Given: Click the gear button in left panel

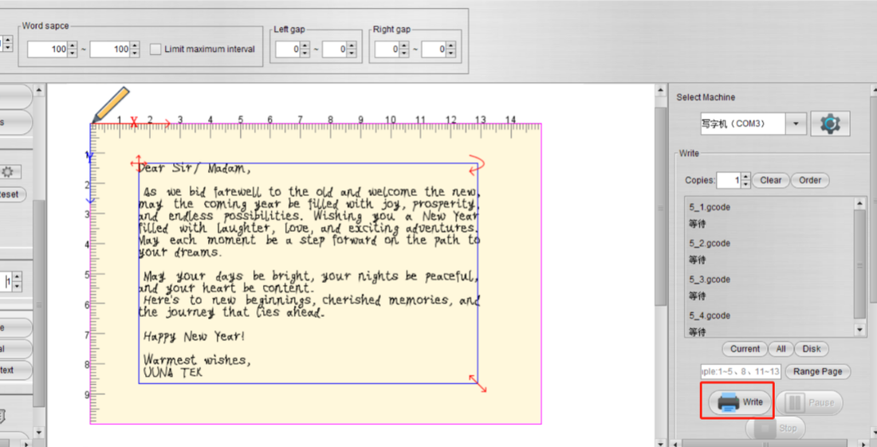Looking at the screenshot, I should (x=8, y=171).
